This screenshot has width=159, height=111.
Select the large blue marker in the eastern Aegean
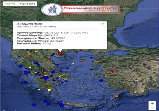click(101, 80)
